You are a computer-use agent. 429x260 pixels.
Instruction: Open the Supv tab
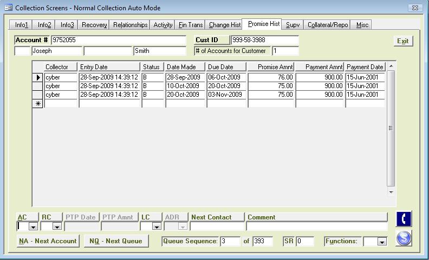click(292, 24)
